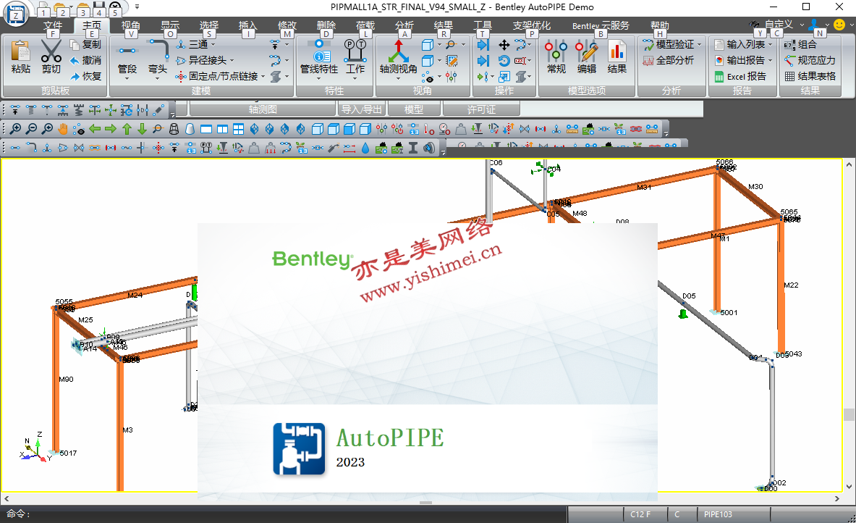The image size is (856, 523).
Task: Switch to the 主页 ribbon tab
Action: coord(92,25)
